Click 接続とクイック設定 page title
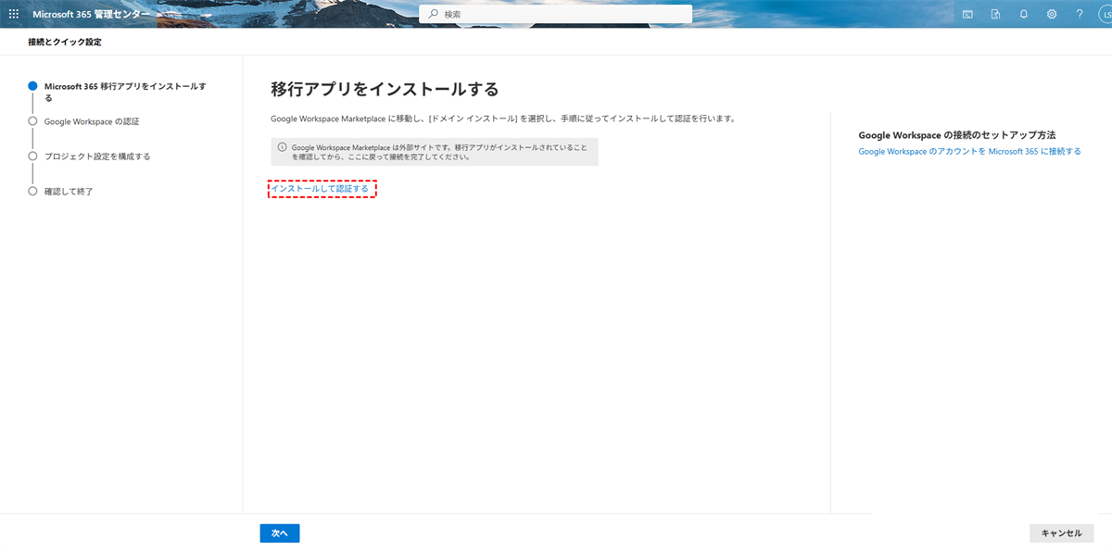The height and width of the screenshot is (552, 1112). click(x=65, y=43)
